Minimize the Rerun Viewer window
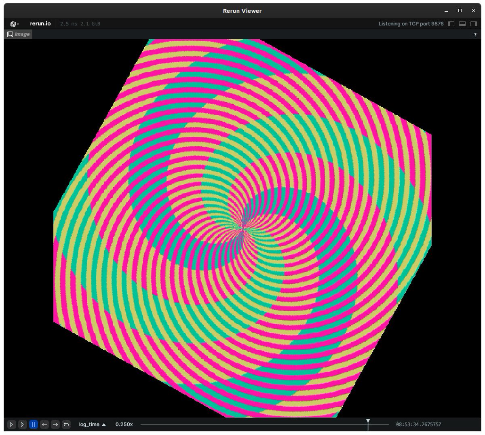Viewport: 485px width, 435px height. click(x=446, y=11)
